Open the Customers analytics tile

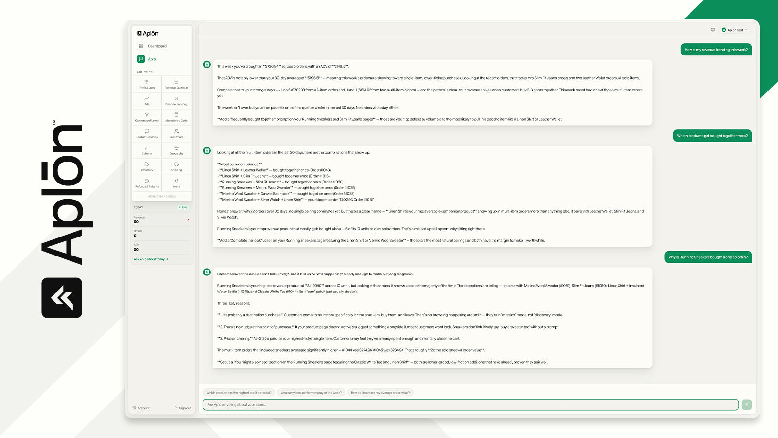click(177, 134)
